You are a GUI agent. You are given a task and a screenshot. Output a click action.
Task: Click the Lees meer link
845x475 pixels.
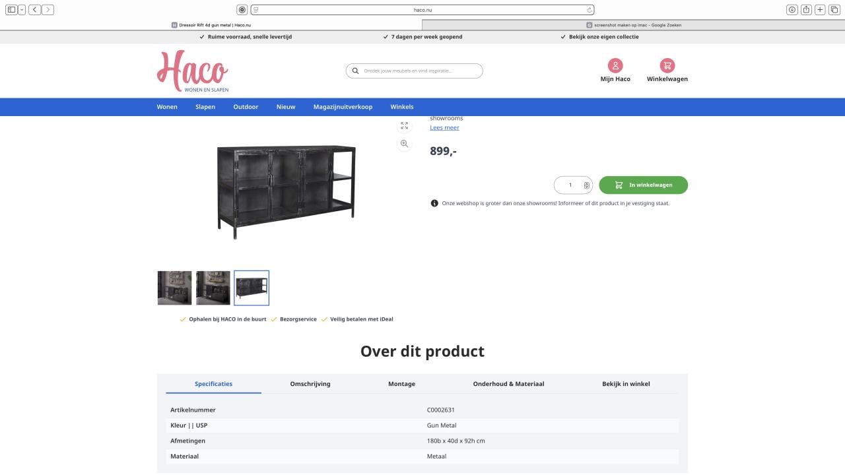[444, 128]
